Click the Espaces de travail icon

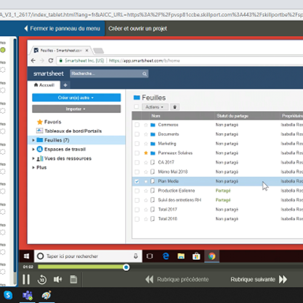(40, 149)
